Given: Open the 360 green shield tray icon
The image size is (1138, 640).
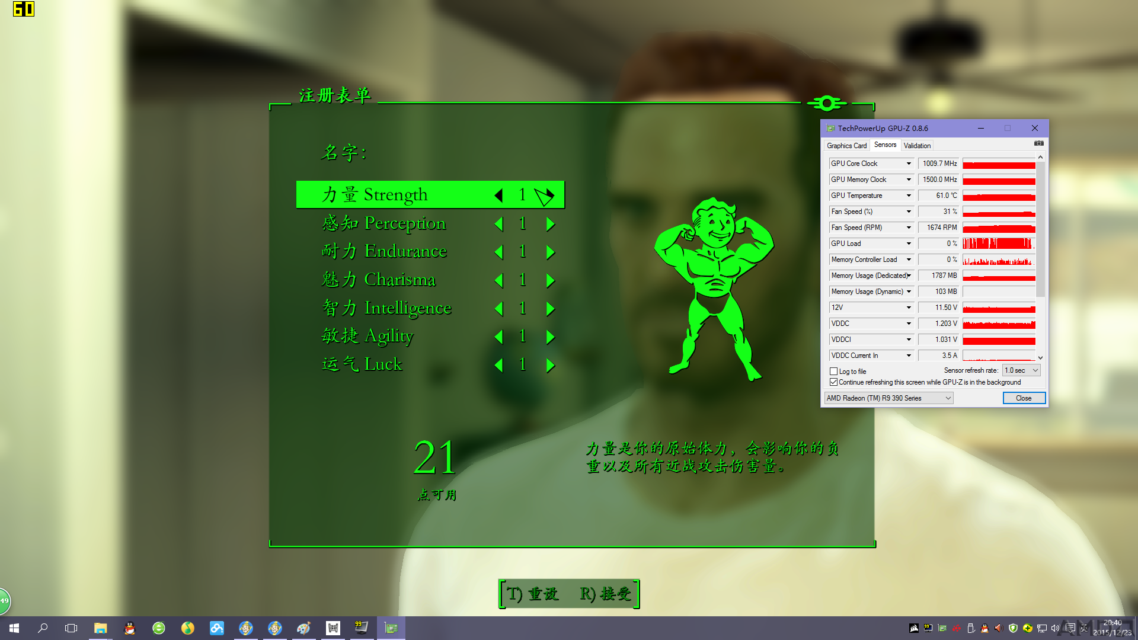Looking at the screenshot, I should pyautogui.click(x=1013, y=628).
